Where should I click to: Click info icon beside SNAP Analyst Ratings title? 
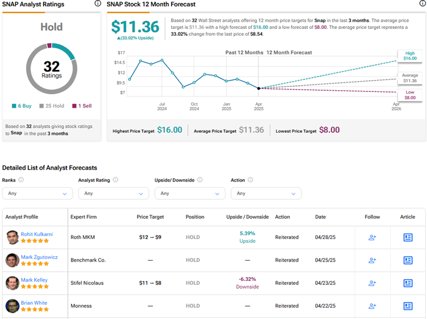(x=98, y=3)
